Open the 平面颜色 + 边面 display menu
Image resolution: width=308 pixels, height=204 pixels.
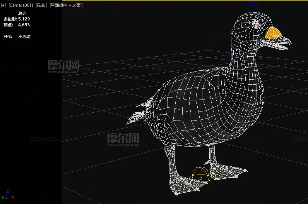pos(66,6)
